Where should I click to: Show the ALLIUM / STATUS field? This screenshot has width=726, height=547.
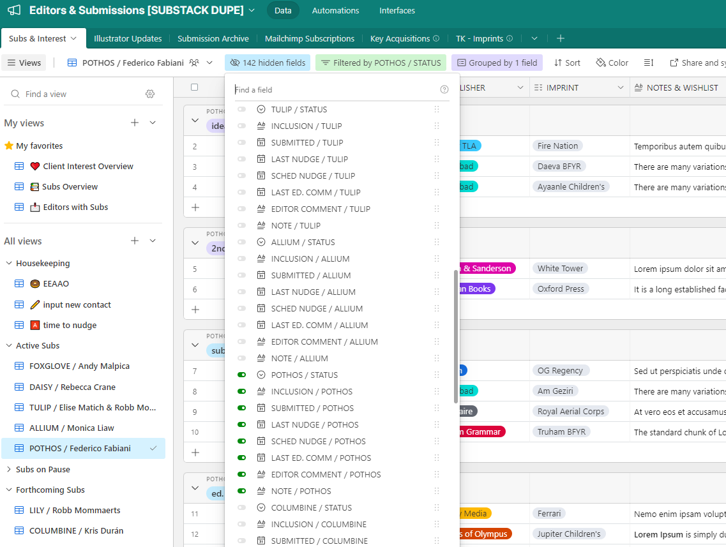pos(242,242)
